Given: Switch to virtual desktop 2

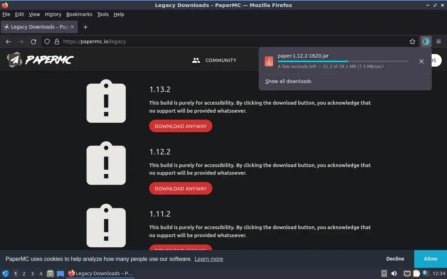Looking at the screenshot, I should 24,274.
